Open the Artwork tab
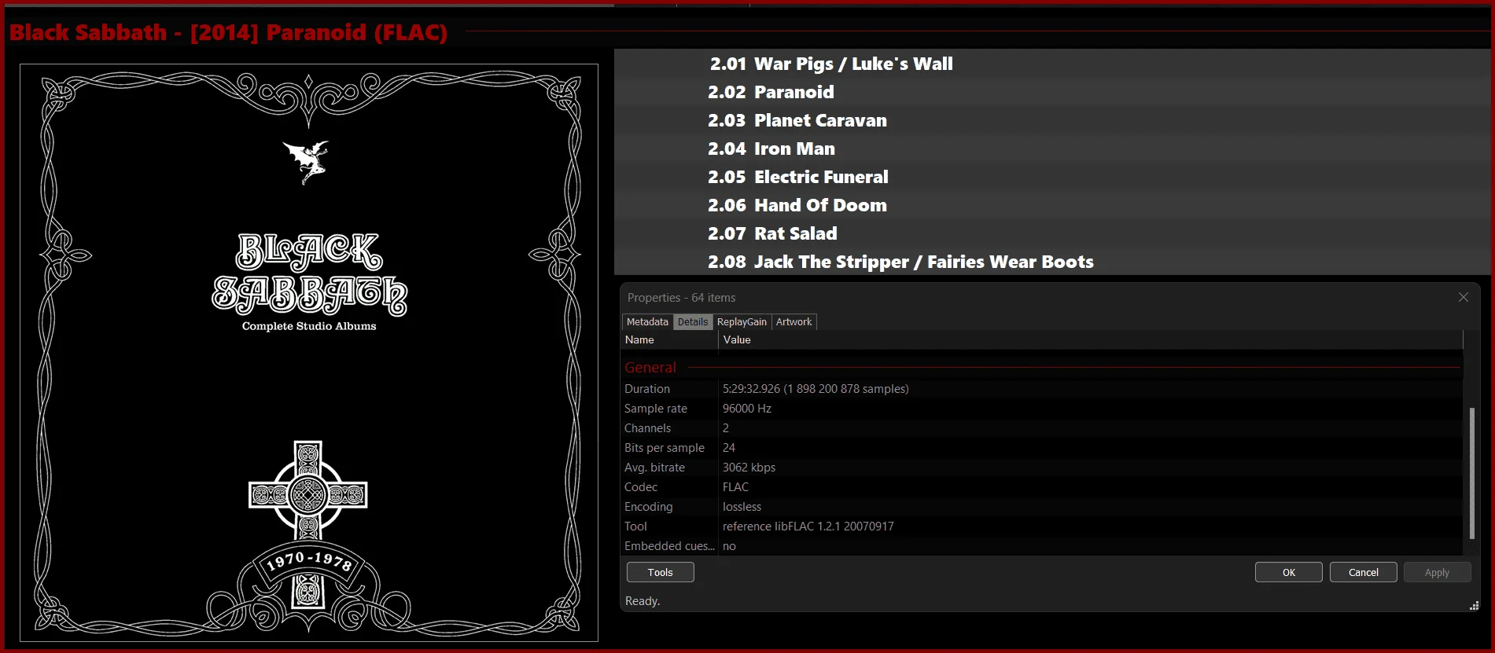This screenshot has width=1495, height=653. tap(794, 322)
